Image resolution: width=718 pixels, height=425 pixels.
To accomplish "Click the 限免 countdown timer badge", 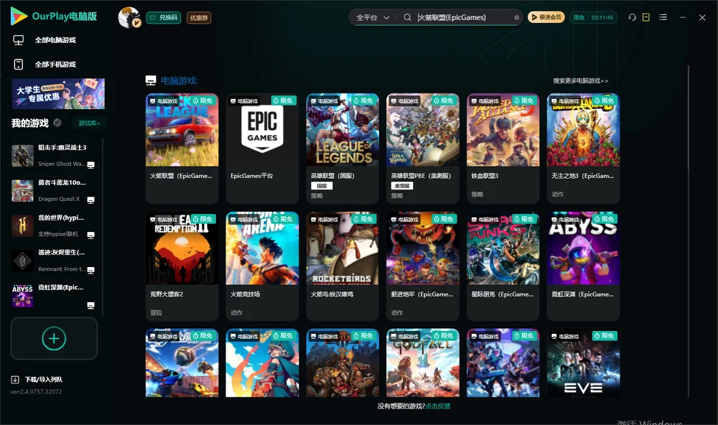I will pos(594,17).
